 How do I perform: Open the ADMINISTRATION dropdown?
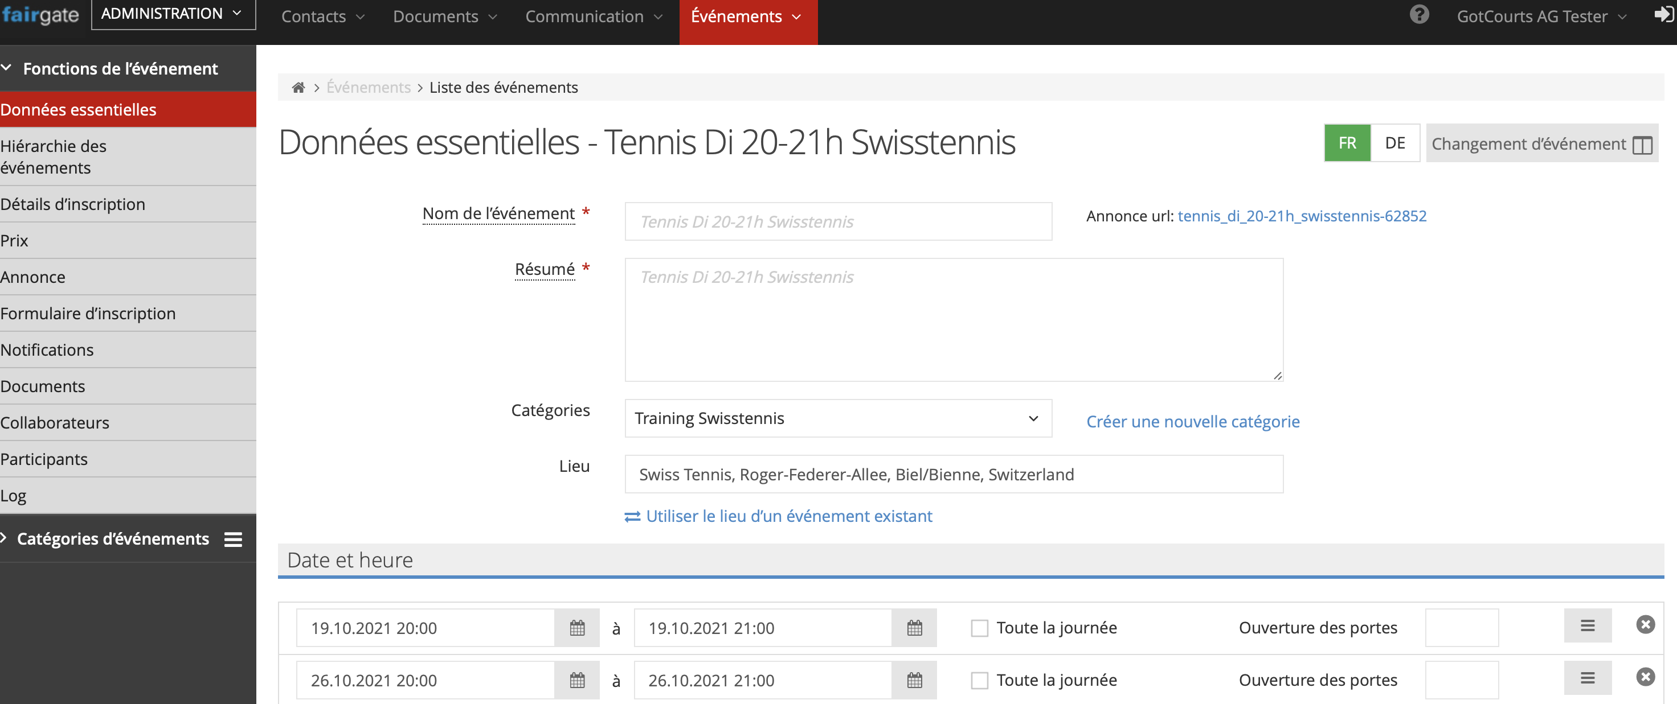(173, 14)
